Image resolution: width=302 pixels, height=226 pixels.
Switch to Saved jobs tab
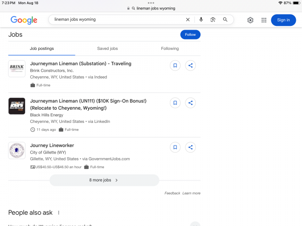pyautogui.click(x=108, y=48)
